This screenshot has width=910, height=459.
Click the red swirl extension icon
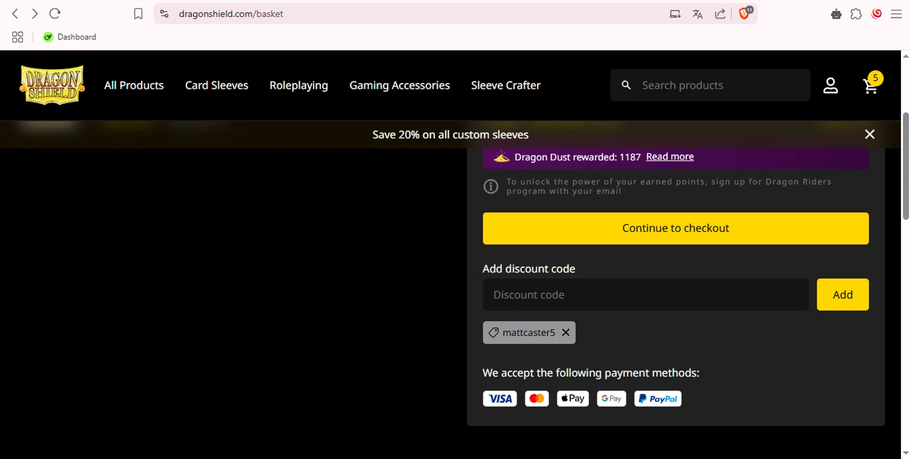(x=876, y=13)
